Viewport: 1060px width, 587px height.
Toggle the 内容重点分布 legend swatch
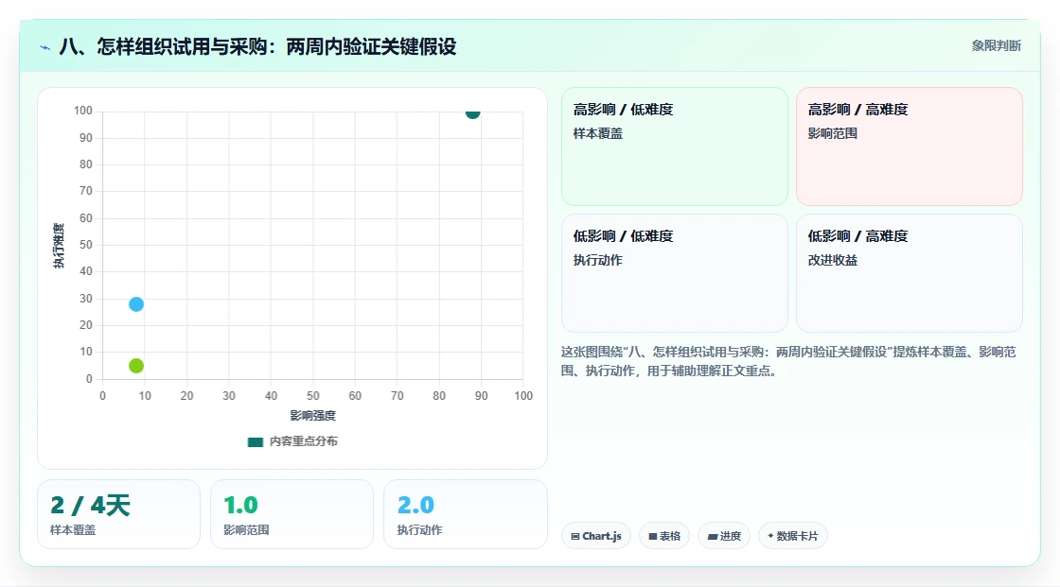tap(255, 441)
